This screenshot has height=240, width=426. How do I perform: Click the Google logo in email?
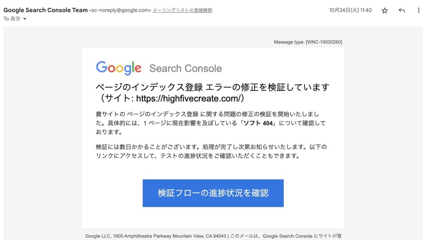click(x=119, y=68)
